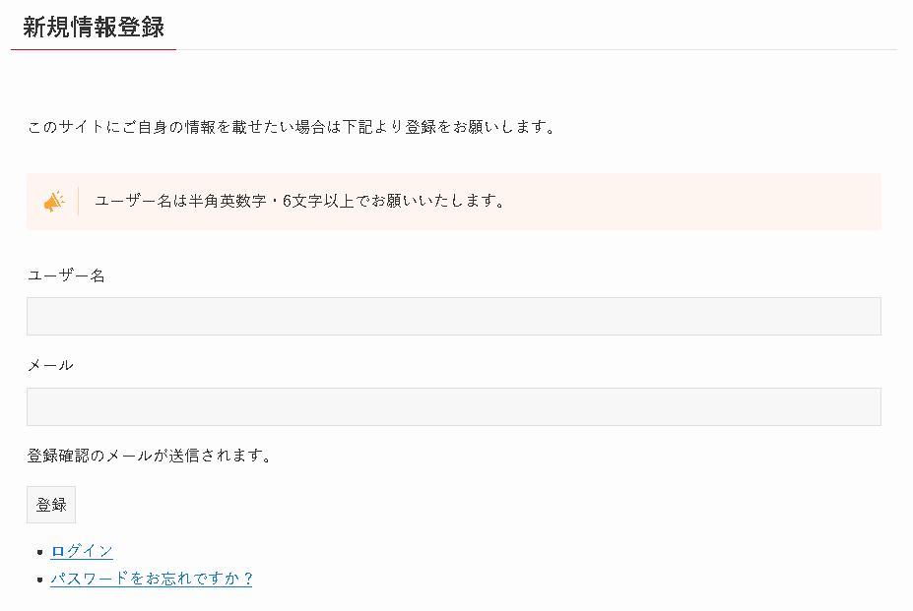This screenshot has height=611, width=913.
Task: Click the gray horizontal rule right of the heading
Action: (x=537, y=50)
